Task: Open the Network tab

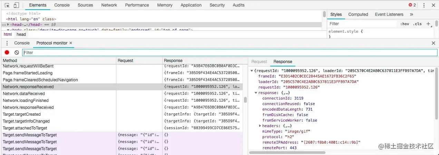Action: click(x=109, y=5)
